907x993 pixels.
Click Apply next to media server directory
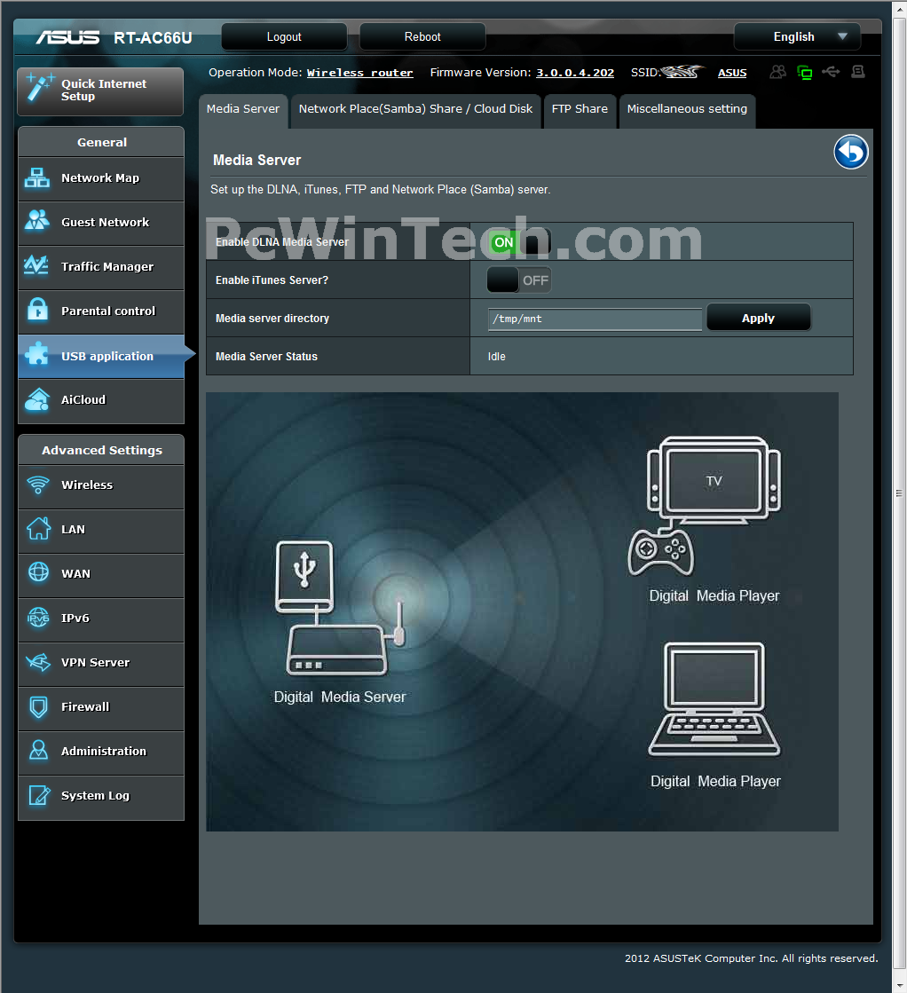[x=758, y=318]
